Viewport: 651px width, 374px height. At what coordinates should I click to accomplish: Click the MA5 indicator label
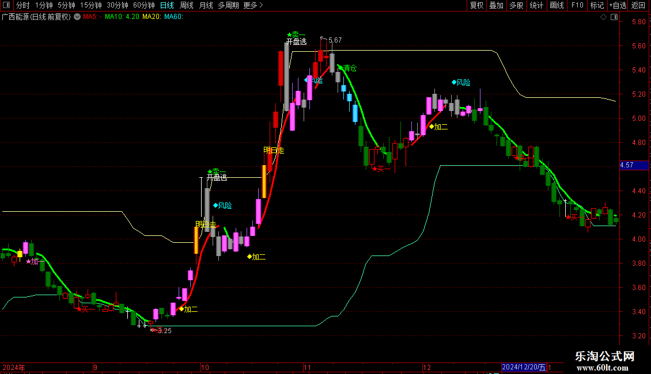click(x=92, y=17)
